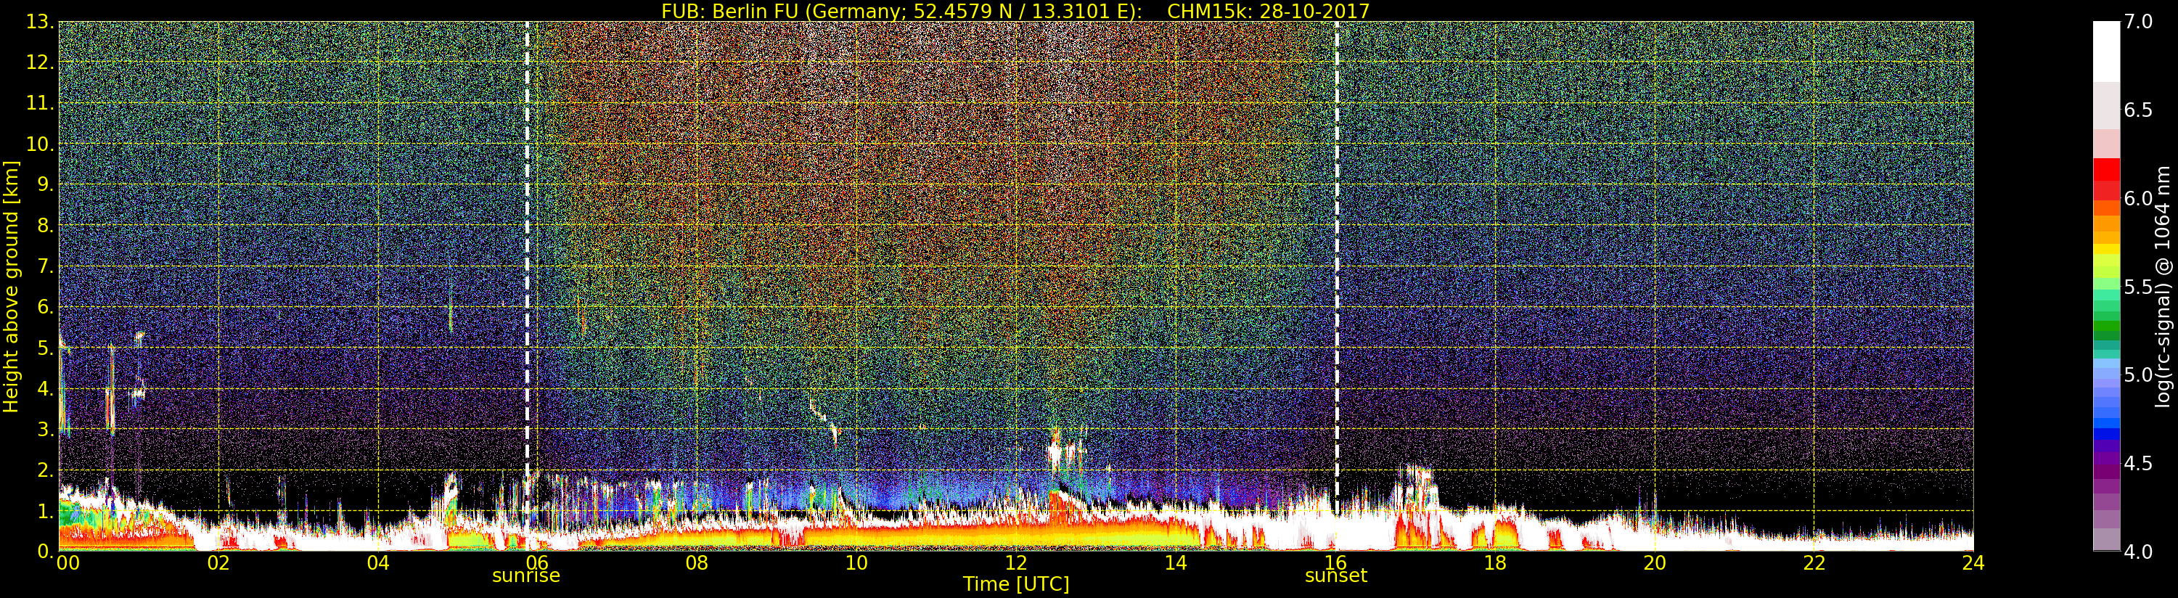Select the white dashed sunrise line
This screenshot has height=598, width=2178.
click(527, 286)
